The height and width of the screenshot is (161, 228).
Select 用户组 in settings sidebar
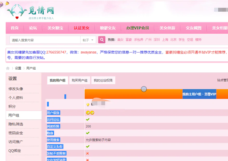pyautogui.click(x=24, y=115)
